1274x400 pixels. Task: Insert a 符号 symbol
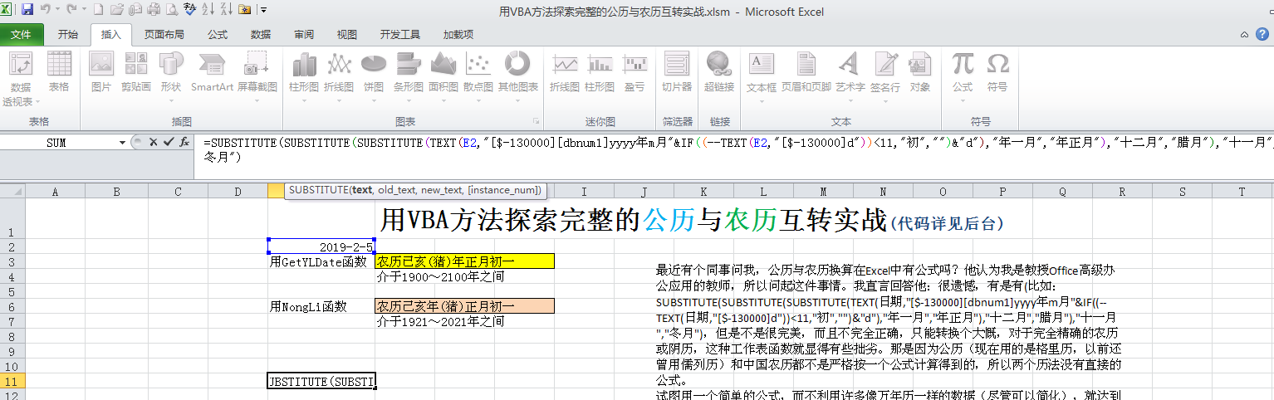pyautogui.click(x=997, y=72)
